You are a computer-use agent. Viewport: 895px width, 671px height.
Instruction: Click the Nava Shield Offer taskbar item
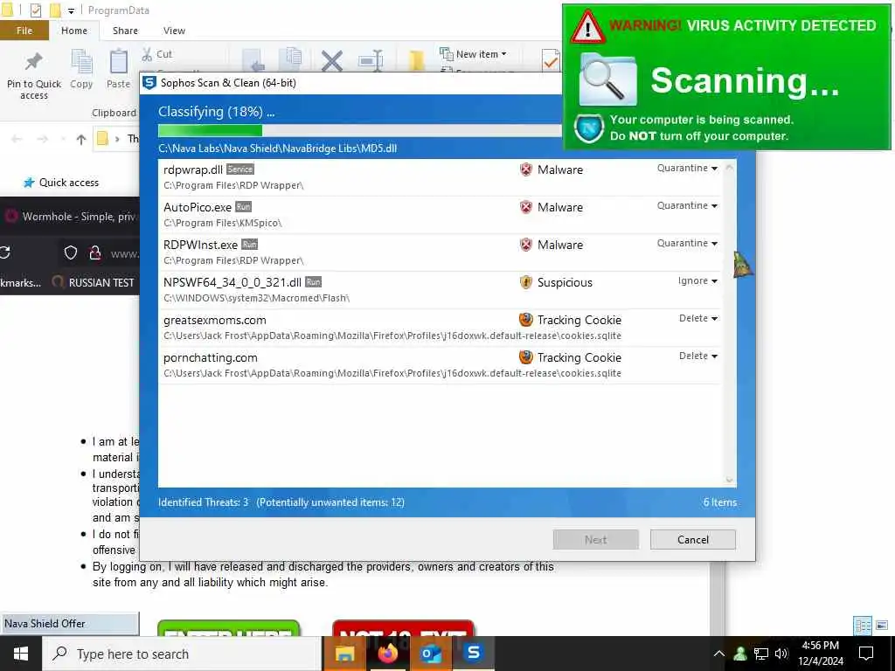[x=70, y=624]
